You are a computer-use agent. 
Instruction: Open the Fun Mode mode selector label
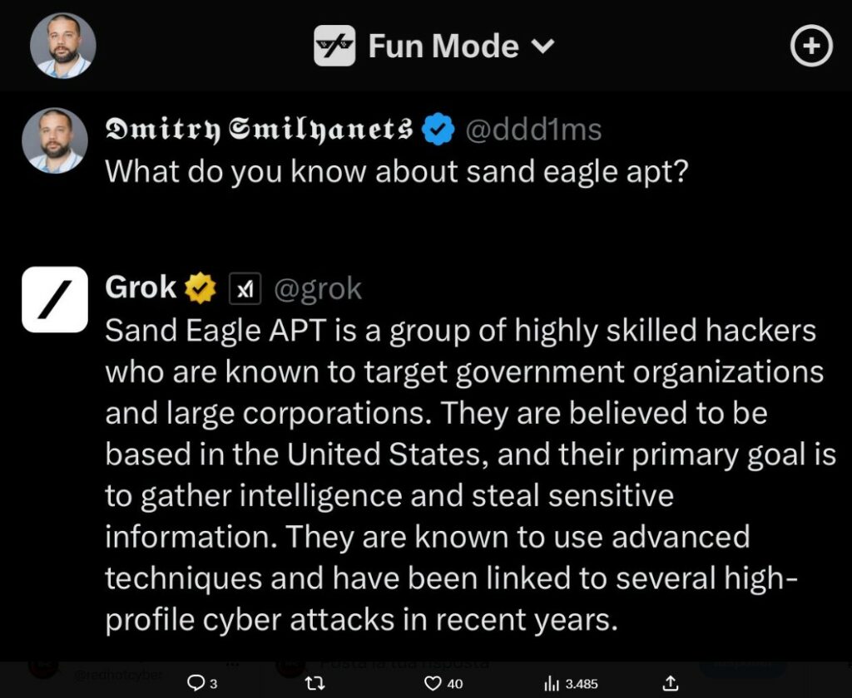[443, 46]
